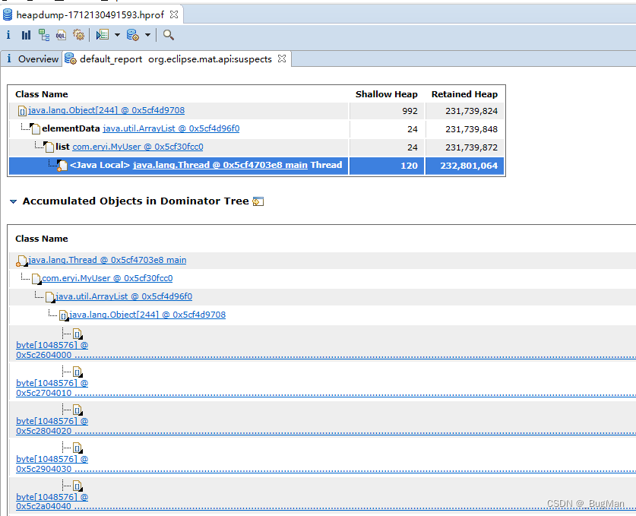Open byte[1048576] @ 0x5c2604000 link
This screenshot has width=636, height=516.
pos(52,350)
